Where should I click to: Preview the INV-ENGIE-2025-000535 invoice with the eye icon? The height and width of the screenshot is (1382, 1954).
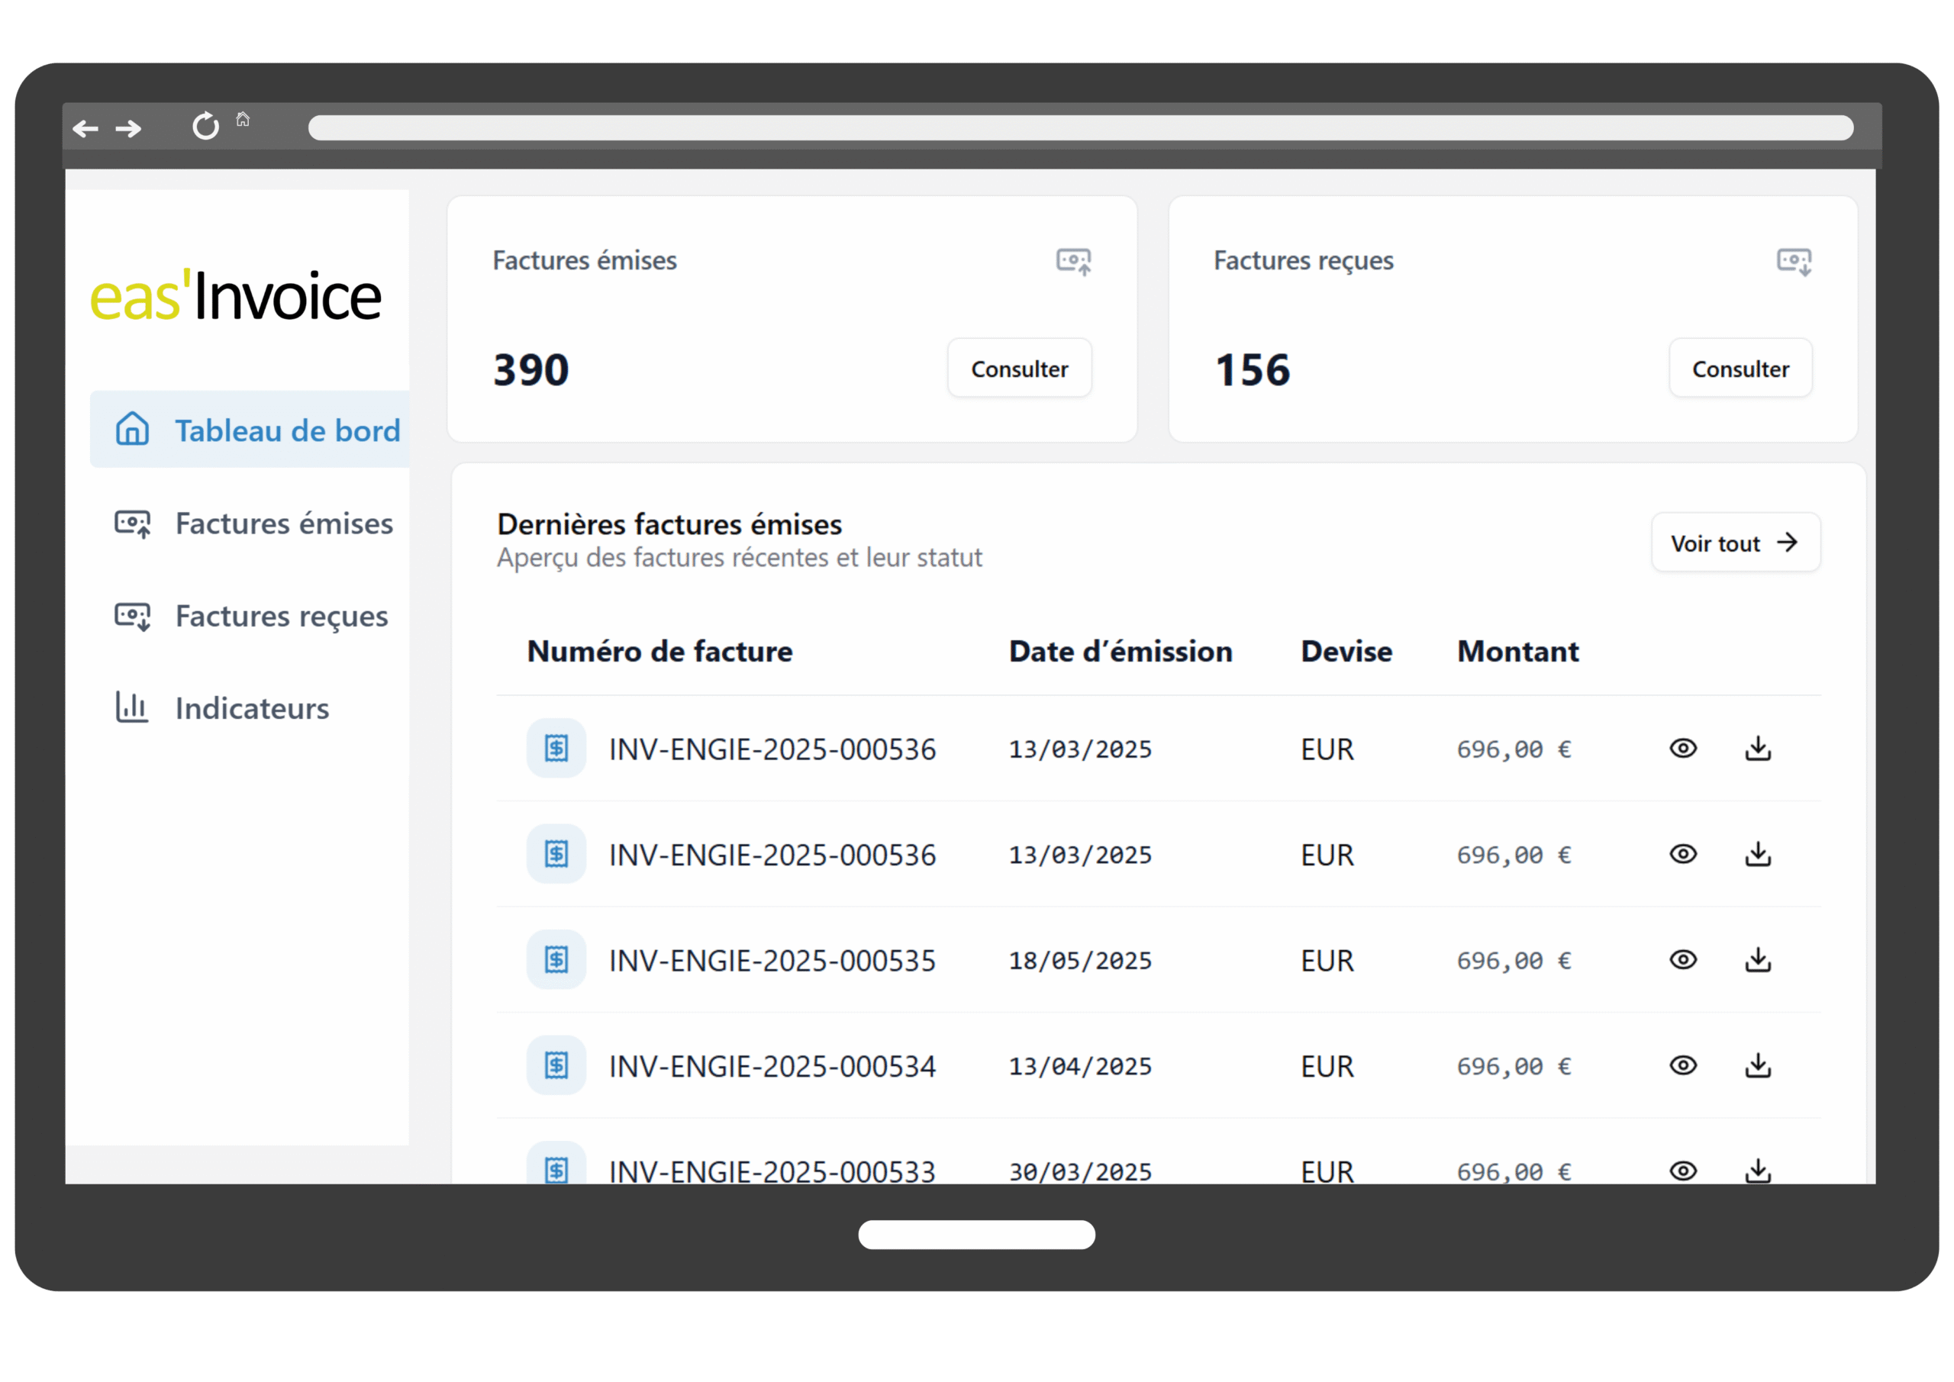(1682, 959)
